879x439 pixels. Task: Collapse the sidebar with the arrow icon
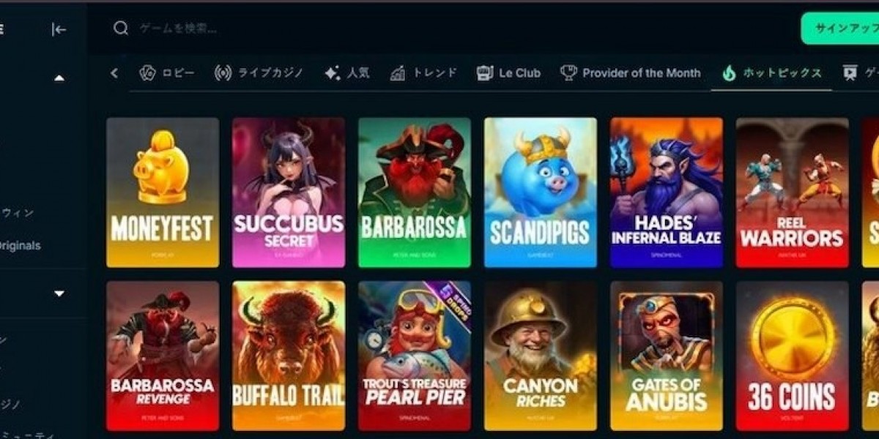pyautogui.click(x=59, y=29)
